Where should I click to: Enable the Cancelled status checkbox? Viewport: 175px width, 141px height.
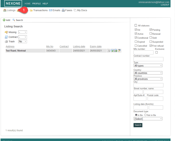[136, 46]
